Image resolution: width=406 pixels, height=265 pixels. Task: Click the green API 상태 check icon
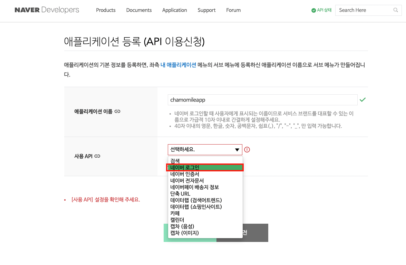click(x=313, y=10)
